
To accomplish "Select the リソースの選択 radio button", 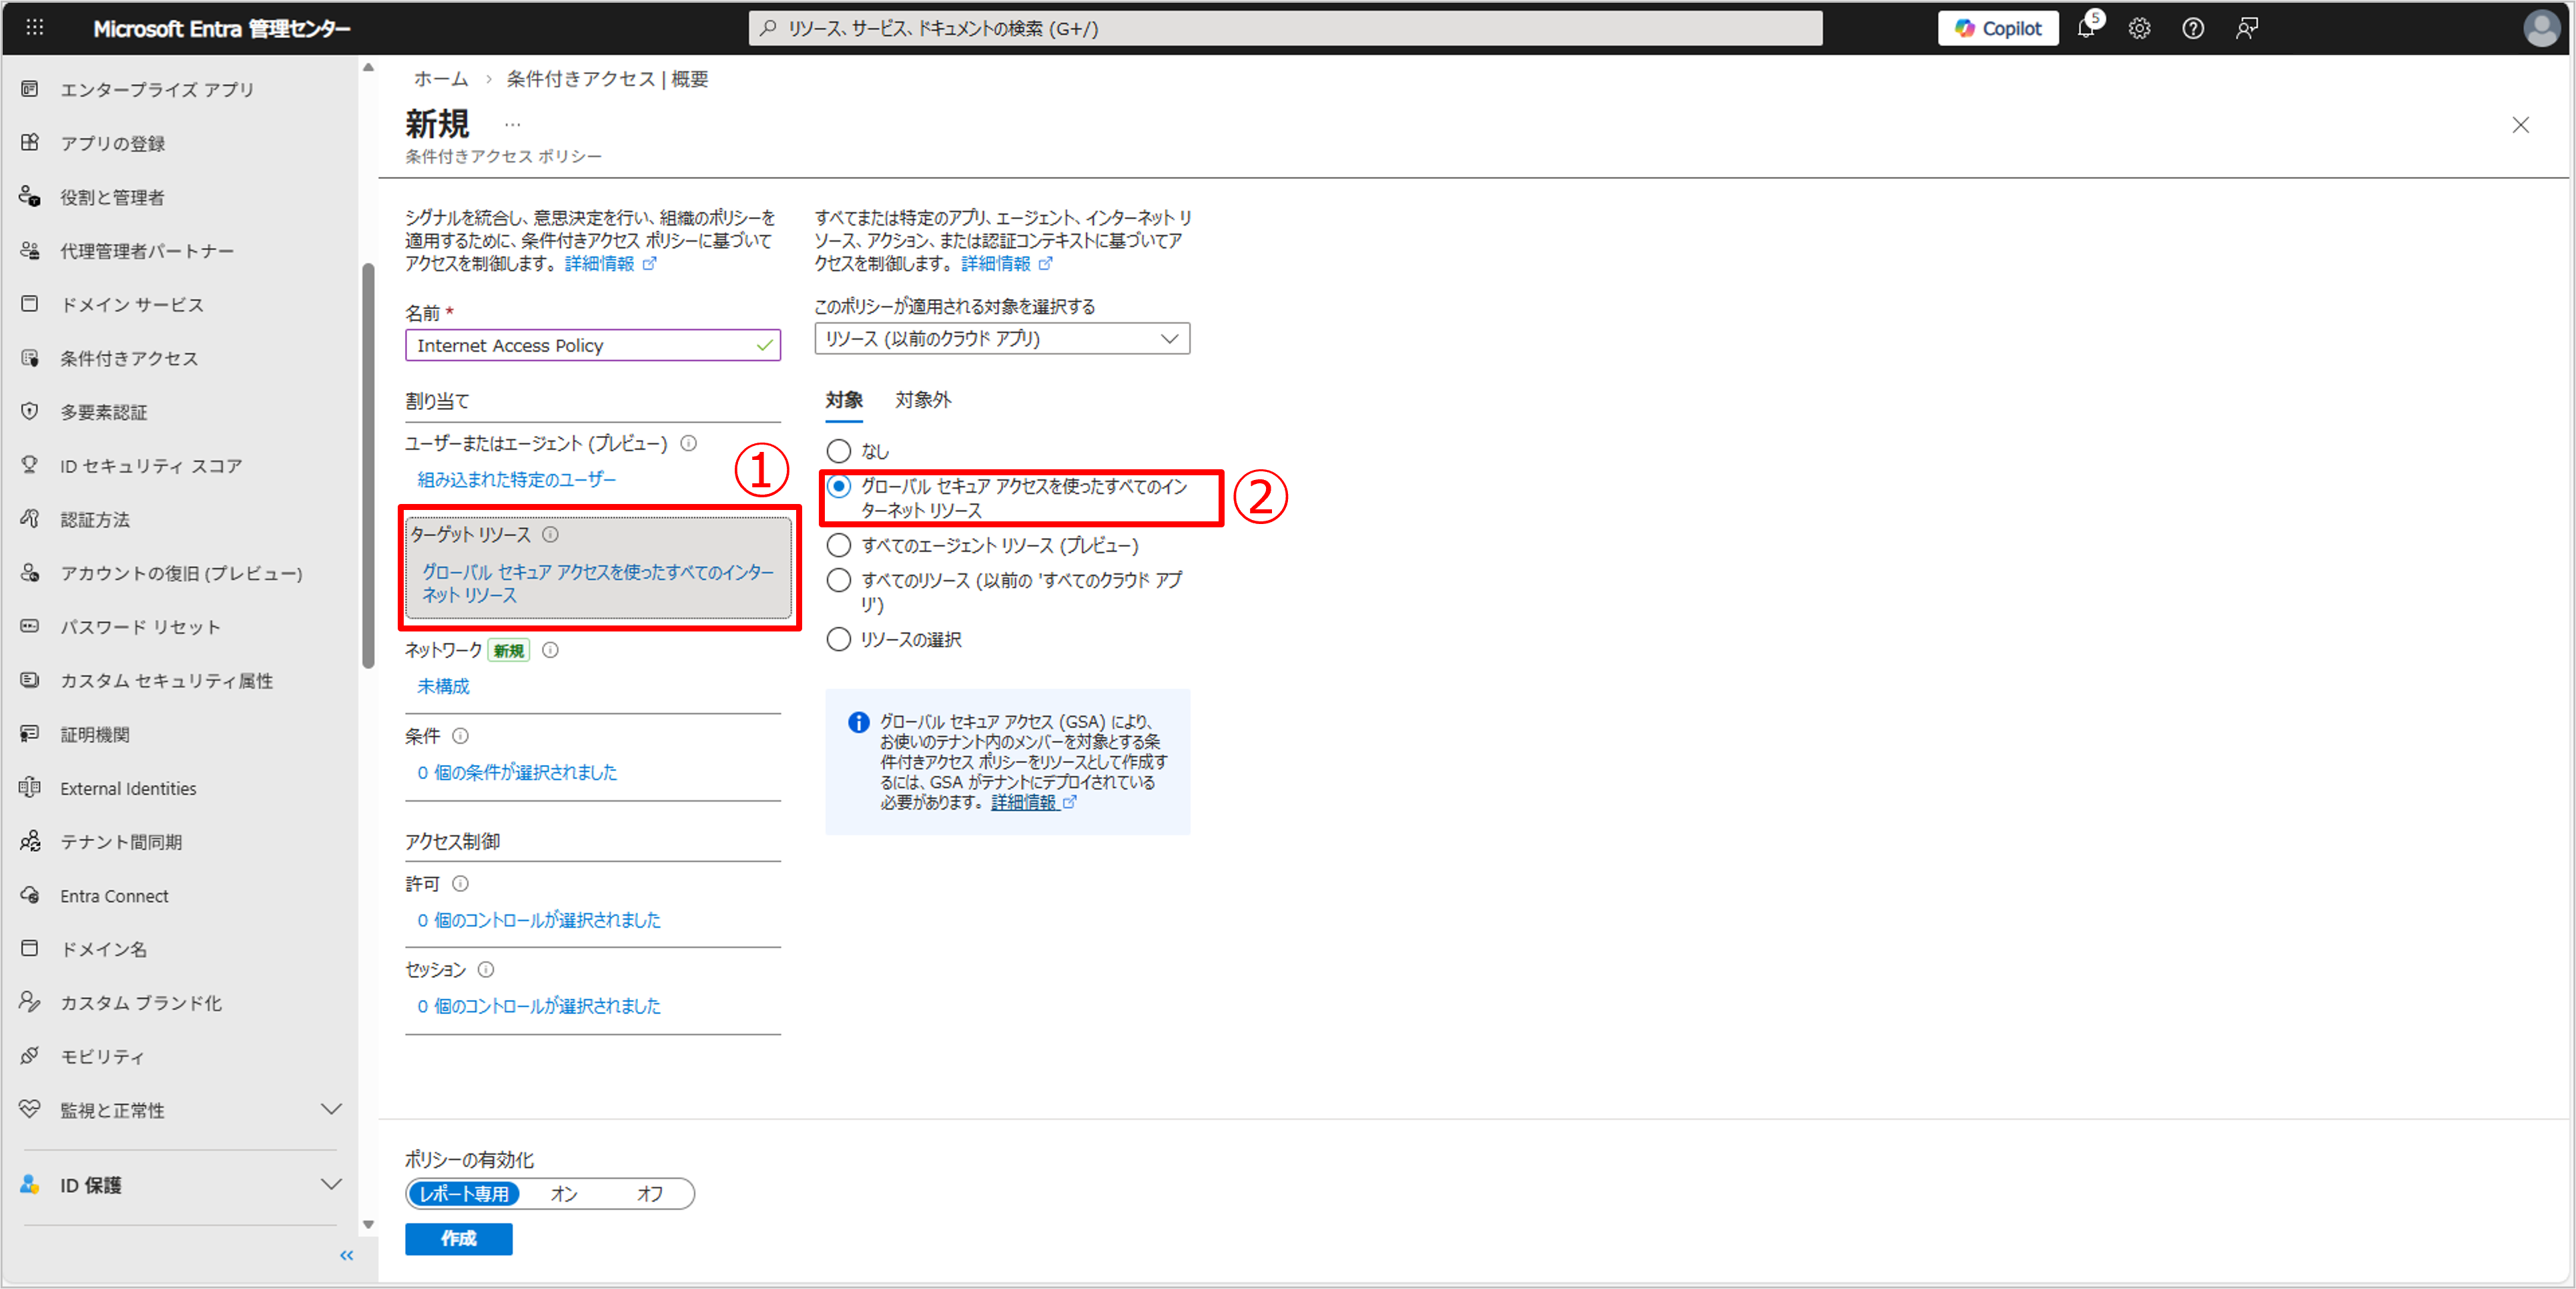I will pos(839,639).
